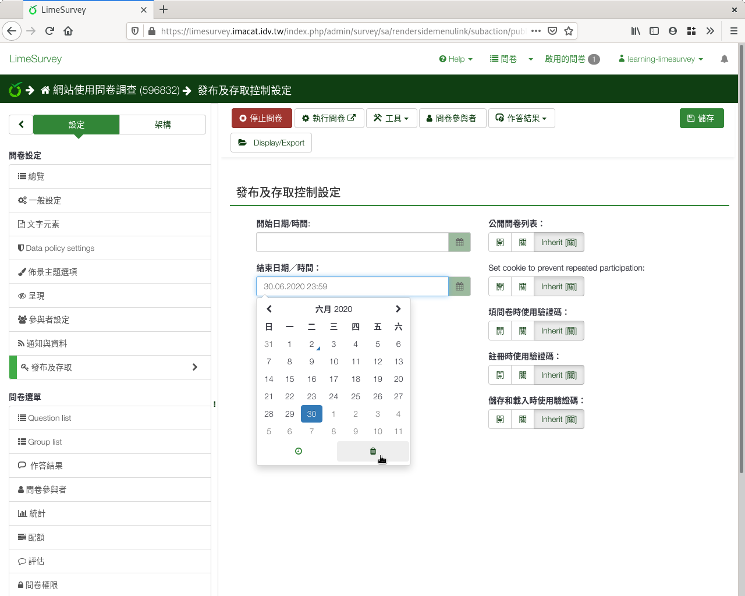
Task: Open page actions three-dots menu
Action: 536,31
